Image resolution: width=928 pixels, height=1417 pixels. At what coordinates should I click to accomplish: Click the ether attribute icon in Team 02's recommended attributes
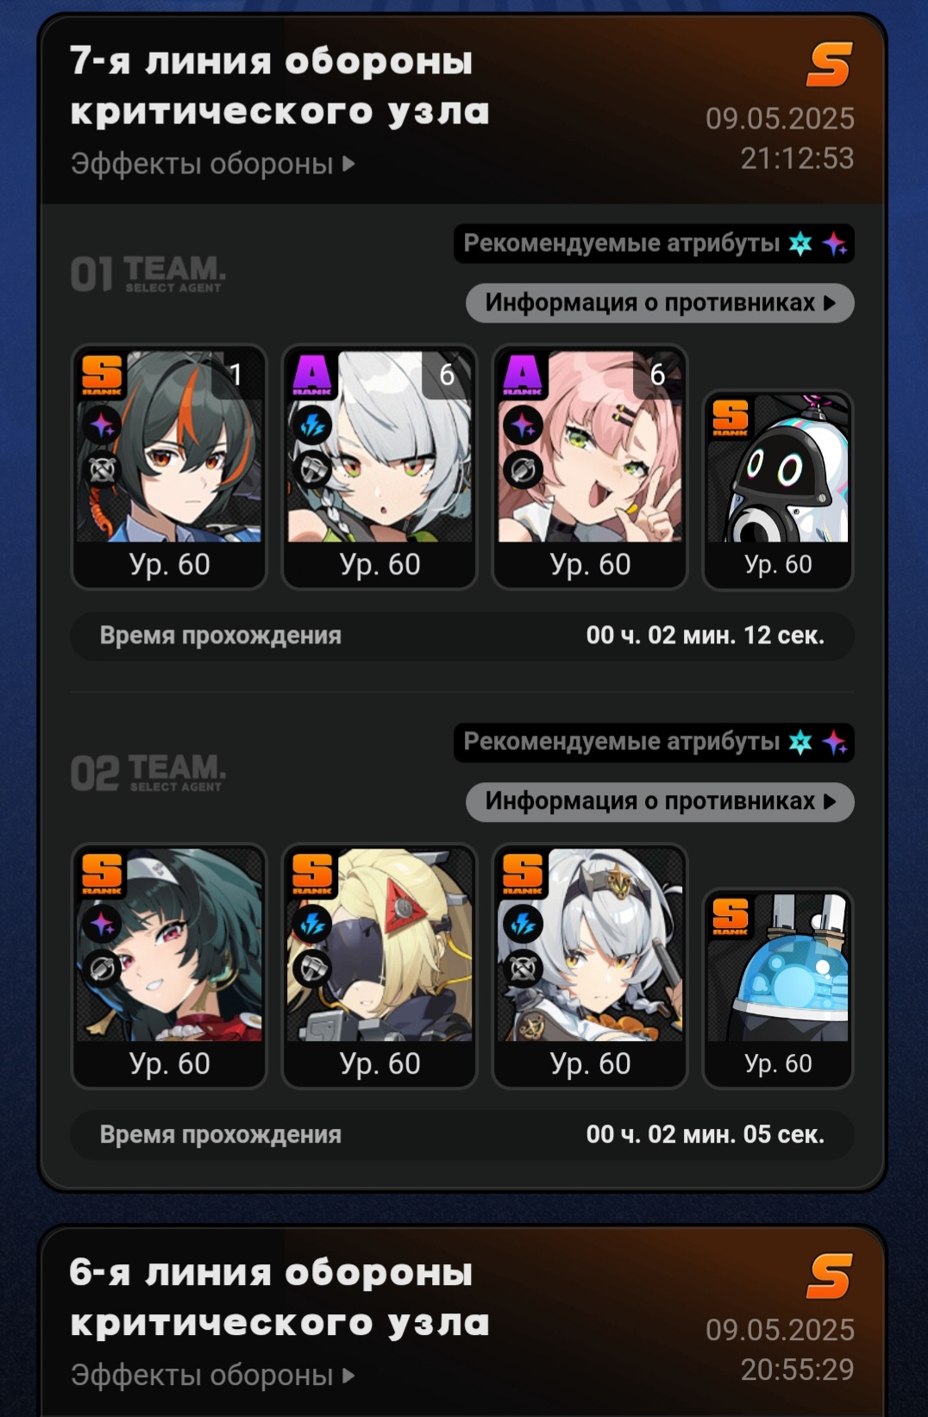(834, 742)
